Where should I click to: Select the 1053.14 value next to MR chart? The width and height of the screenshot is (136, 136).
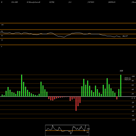[x=128, y=78]
